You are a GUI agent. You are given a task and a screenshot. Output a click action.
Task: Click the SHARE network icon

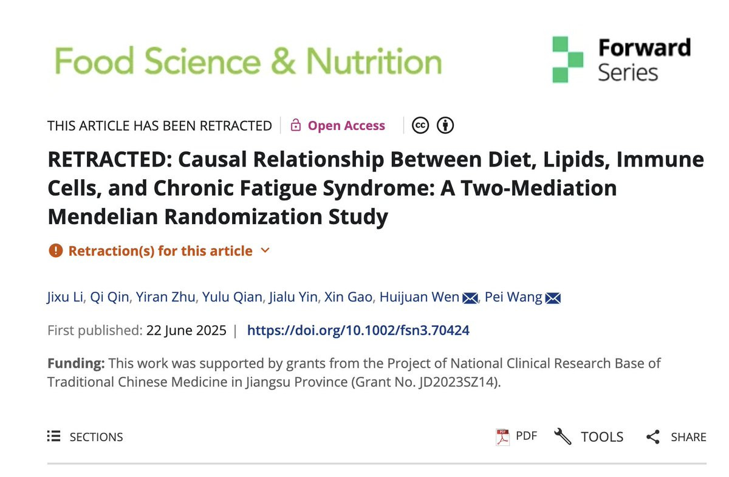(653, 437)
